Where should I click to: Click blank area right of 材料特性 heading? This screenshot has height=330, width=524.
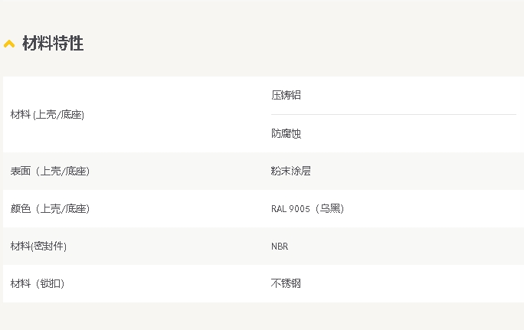point(301,44)
